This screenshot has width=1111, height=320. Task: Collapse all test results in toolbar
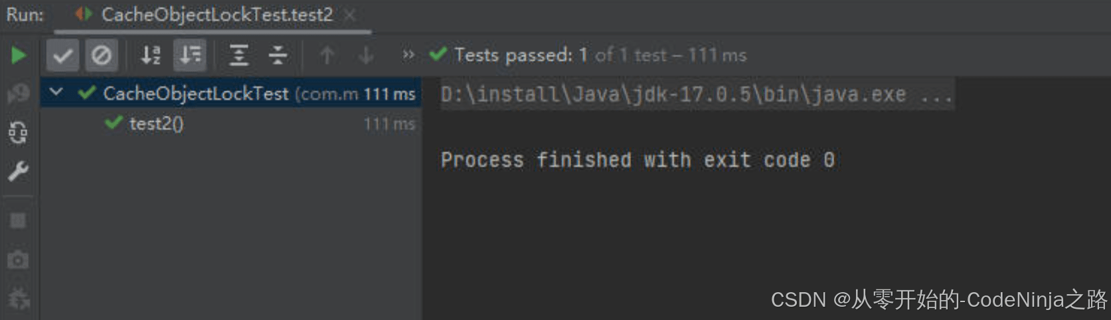[278, 55]
